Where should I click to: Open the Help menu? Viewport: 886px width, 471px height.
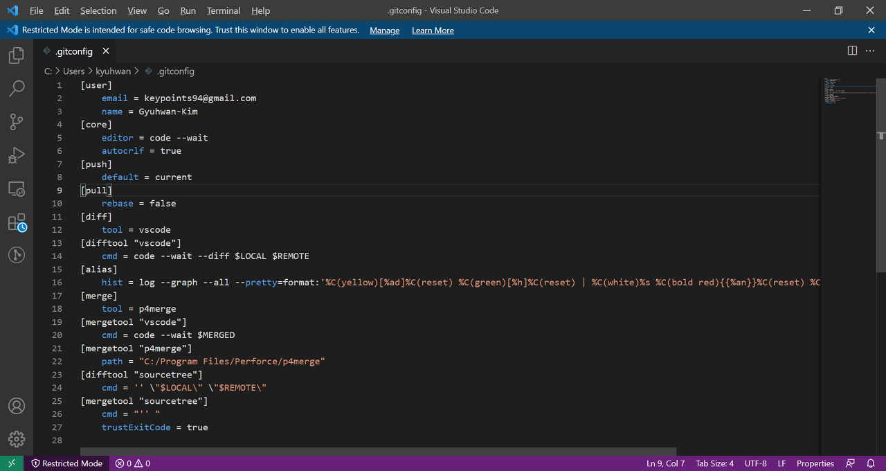(260, 10)
